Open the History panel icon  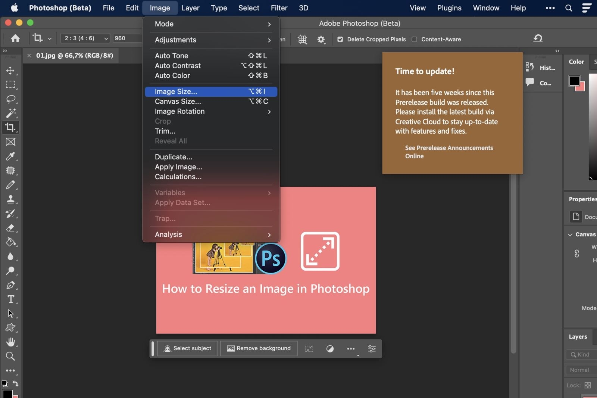tap(530, 67)
